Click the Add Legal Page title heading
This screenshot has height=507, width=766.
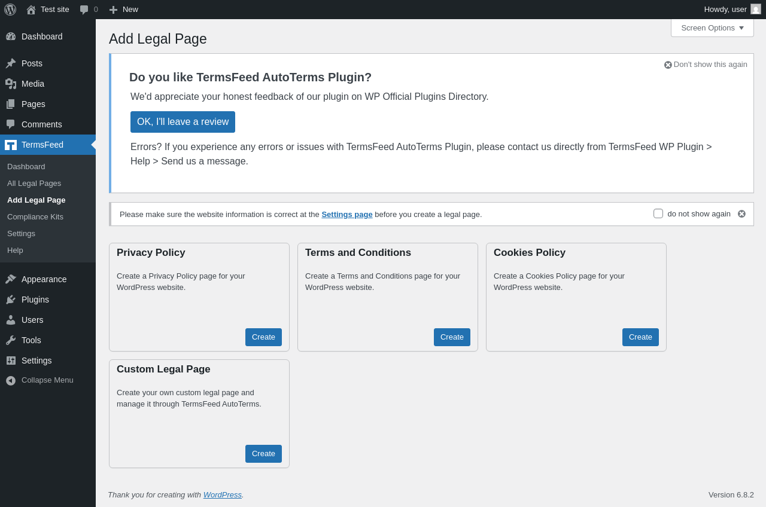(x=158, y=39)
